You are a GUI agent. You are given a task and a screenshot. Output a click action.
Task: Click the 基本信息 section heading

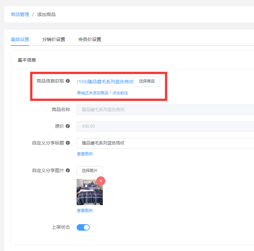coord(27,60)
